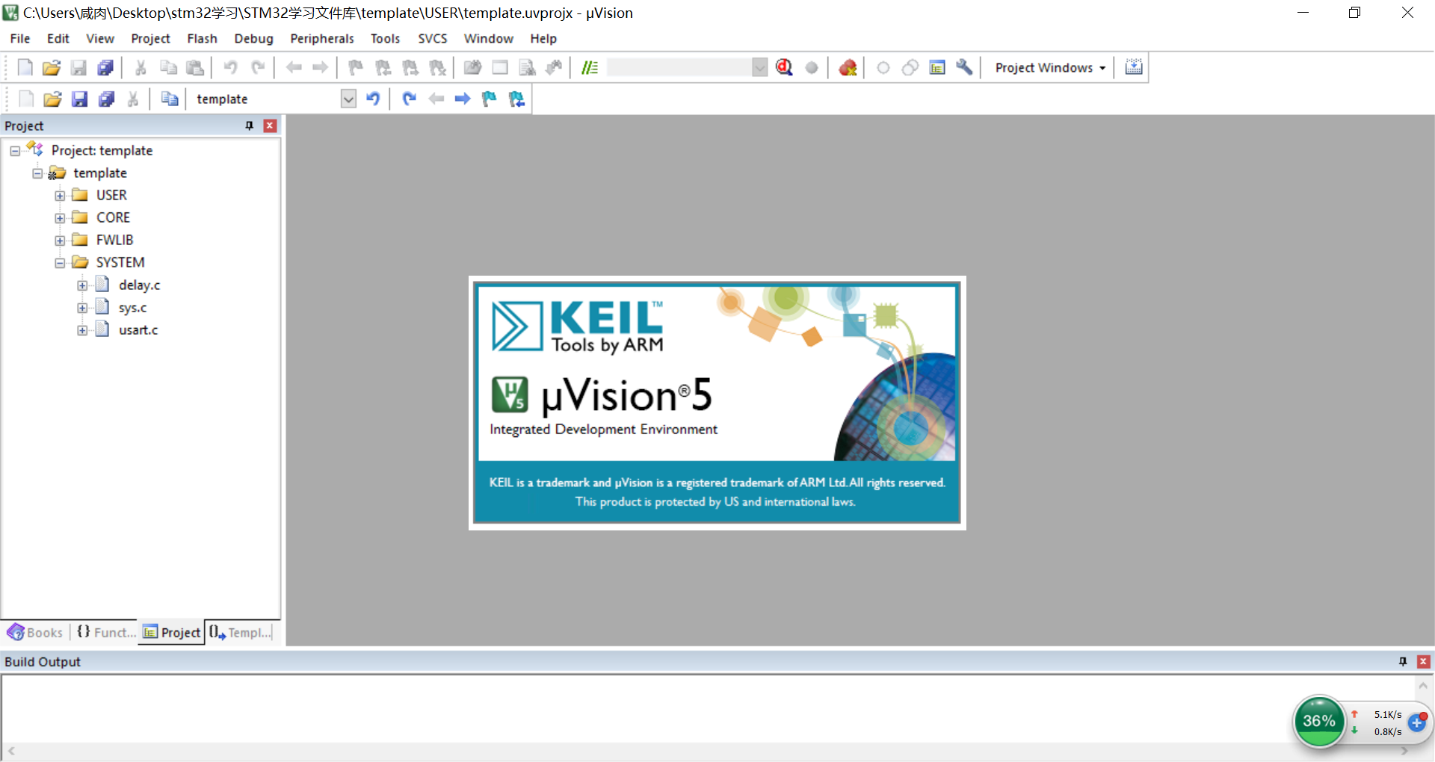Click the Insert Bookmark flag icon in top toolbar
This screenshot has height=762, width=1435.
[356, 68]
